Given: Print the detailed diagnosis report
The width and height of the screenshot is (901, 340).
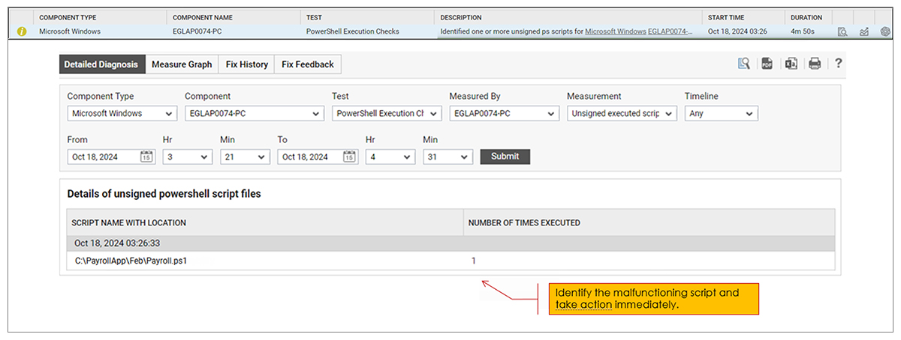Looking at the screenshot, I should click(815, 64).
